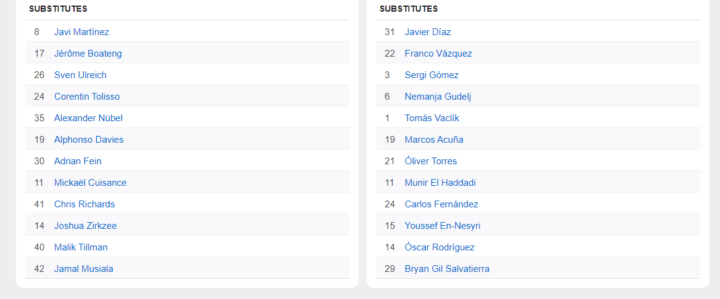720x299 pixels.
Task: Open Malik Tillman profile
Action: pos(81,248)
